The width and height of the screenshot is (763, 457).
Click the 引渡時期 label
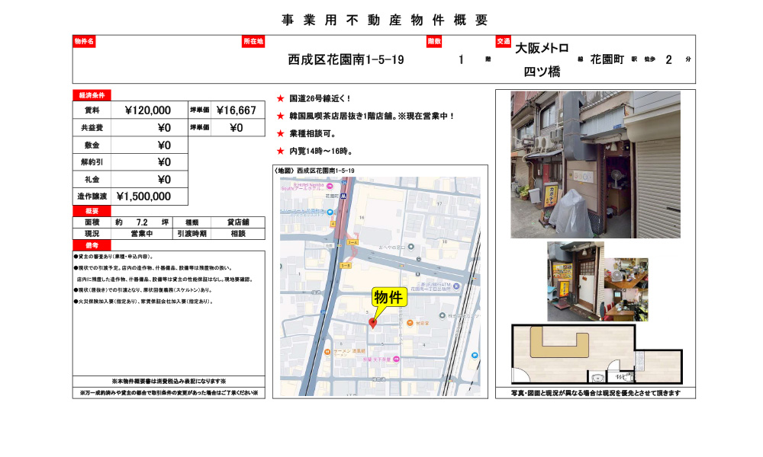coord(192,234)
